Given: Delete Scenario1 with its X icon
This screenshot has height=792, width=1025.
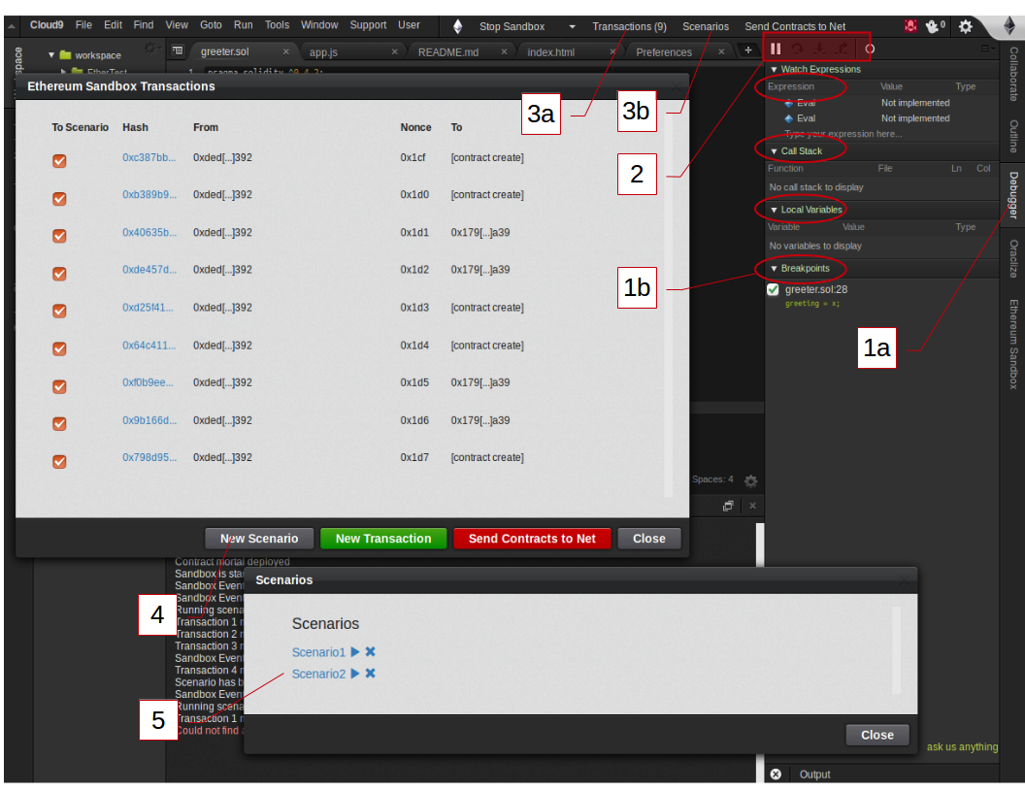Looking at the screenshot, I should [x=370, y=651].
